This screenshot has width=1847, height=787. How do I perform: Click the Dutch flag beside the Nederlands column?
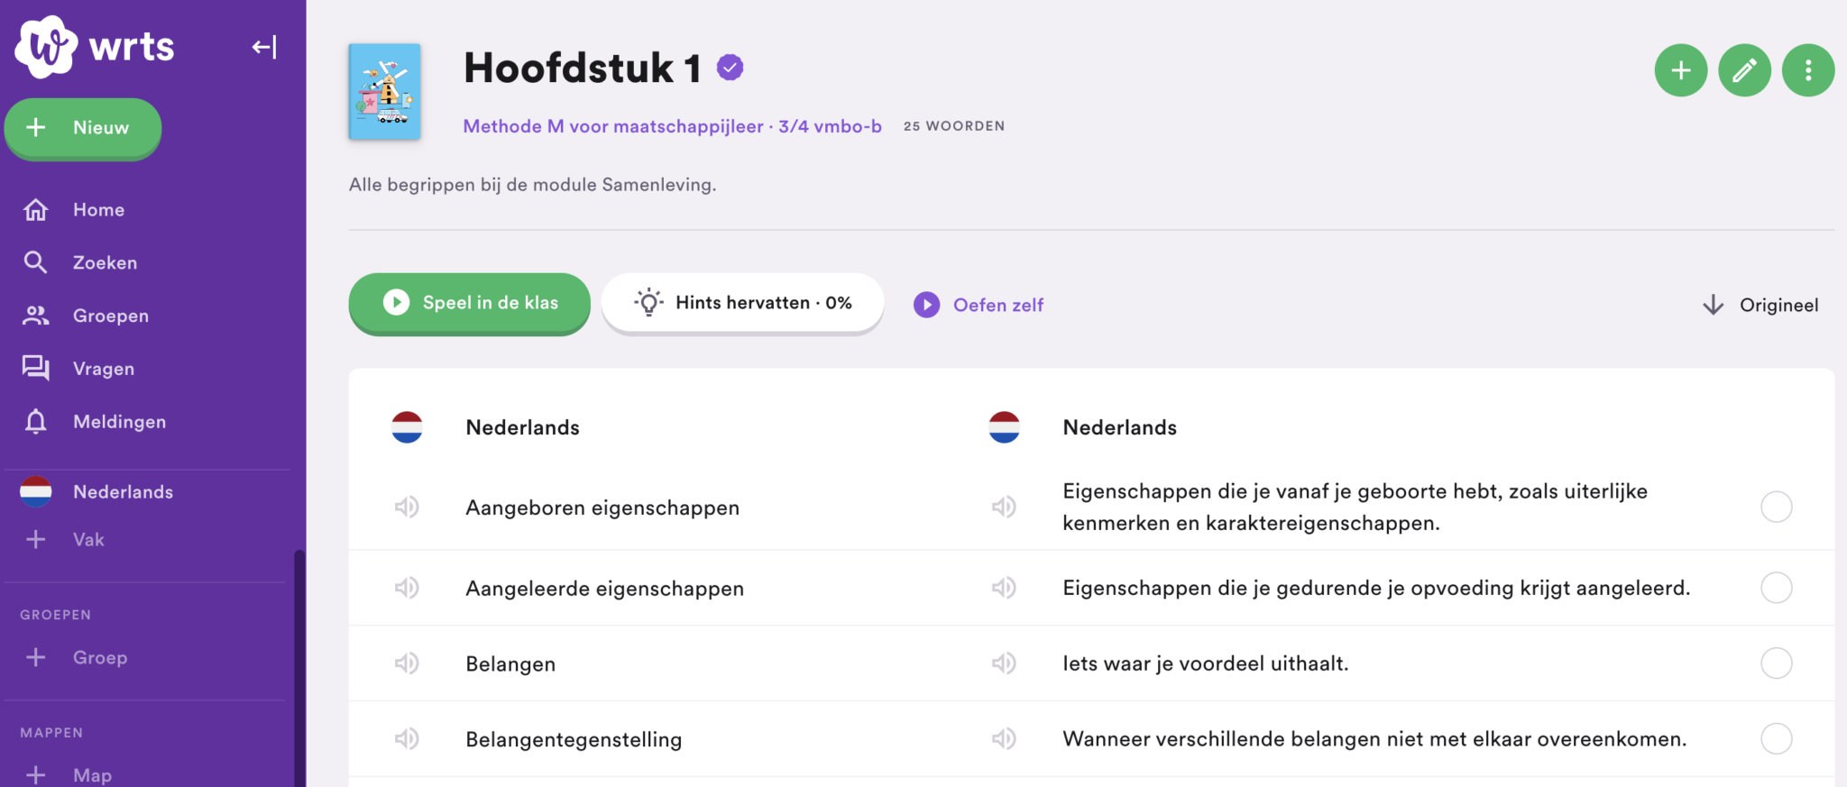pos(408,427)
